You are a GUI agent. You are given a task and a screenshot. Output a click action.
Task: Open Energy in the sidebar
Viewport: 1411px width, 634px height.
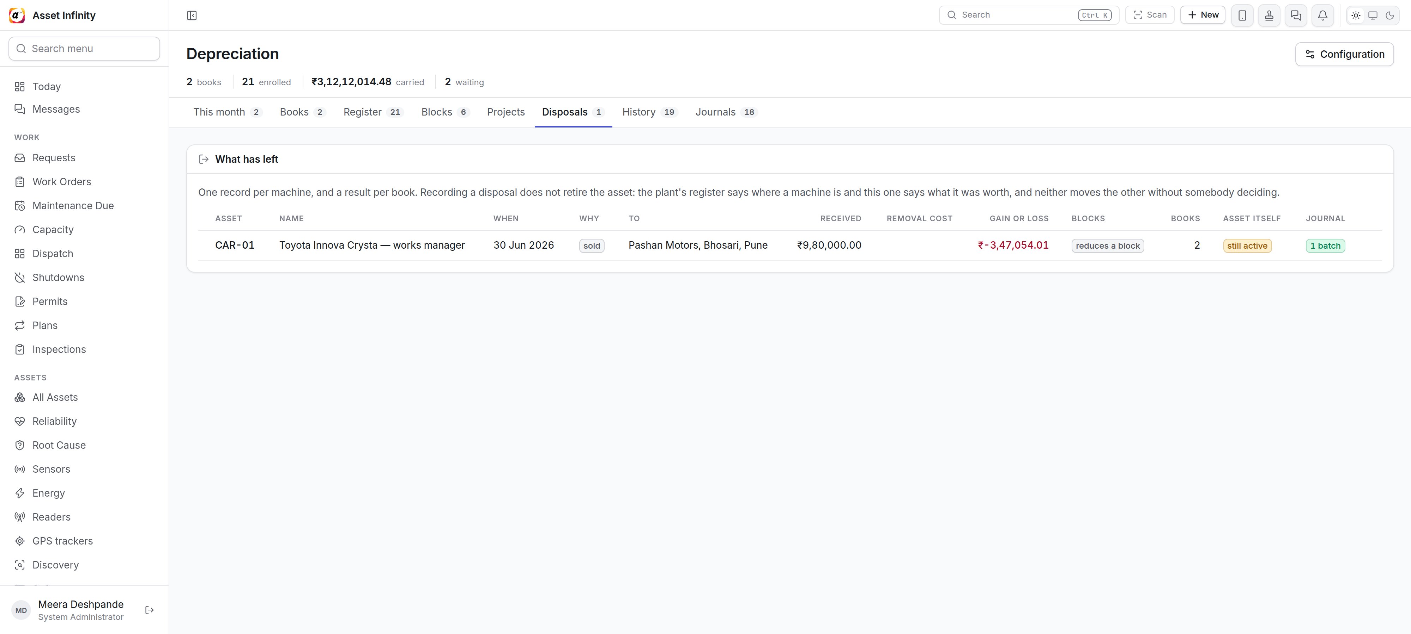pyautogui.click(x=84, y=493)
